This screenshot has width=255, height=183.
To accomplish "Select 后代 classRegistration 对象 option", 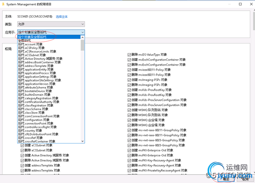I will point(49,105).
